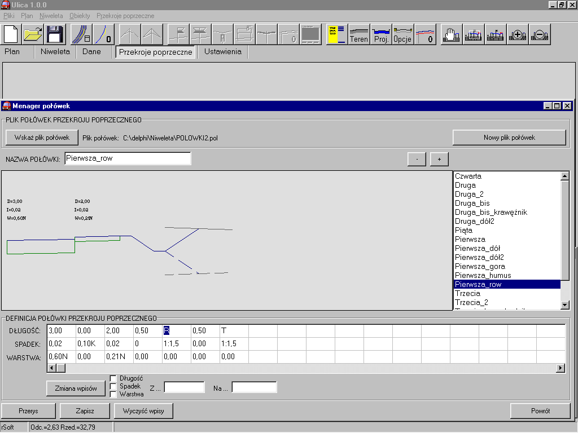Enable the Długość checkbox

(x=113, y=378)
